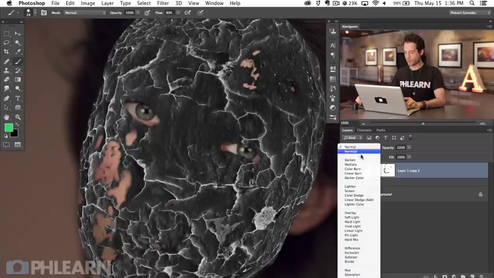The height and width of the screenshot is (278, 494).
Task: Switch to the Paths tab
Action: coord(381,130)
